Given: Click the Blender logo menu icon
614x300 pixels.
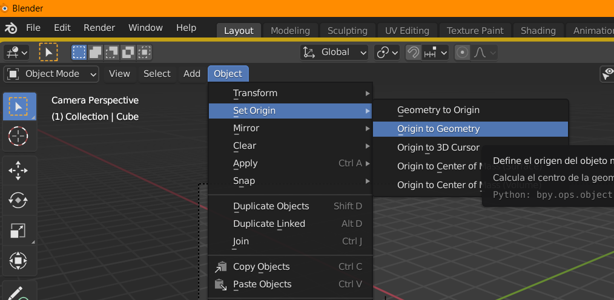Looking at the screenshot, I should [x=12, y=28].
